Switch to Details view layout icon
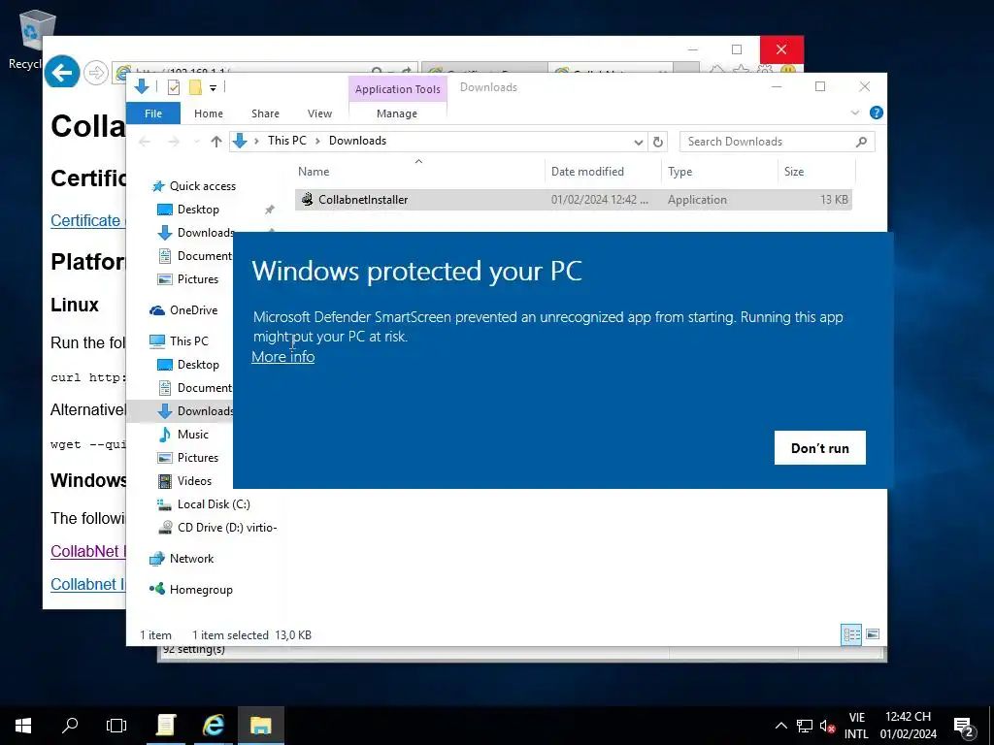 851,634
